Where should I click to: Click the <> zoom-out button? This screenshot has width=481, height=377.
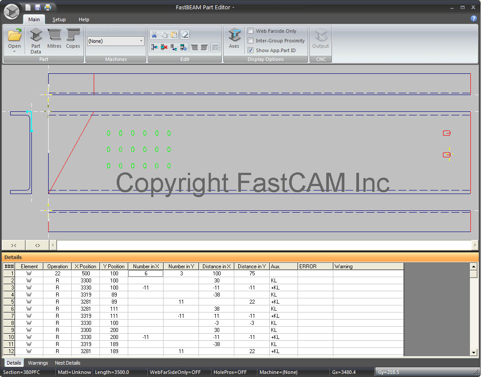click(38, 245)
